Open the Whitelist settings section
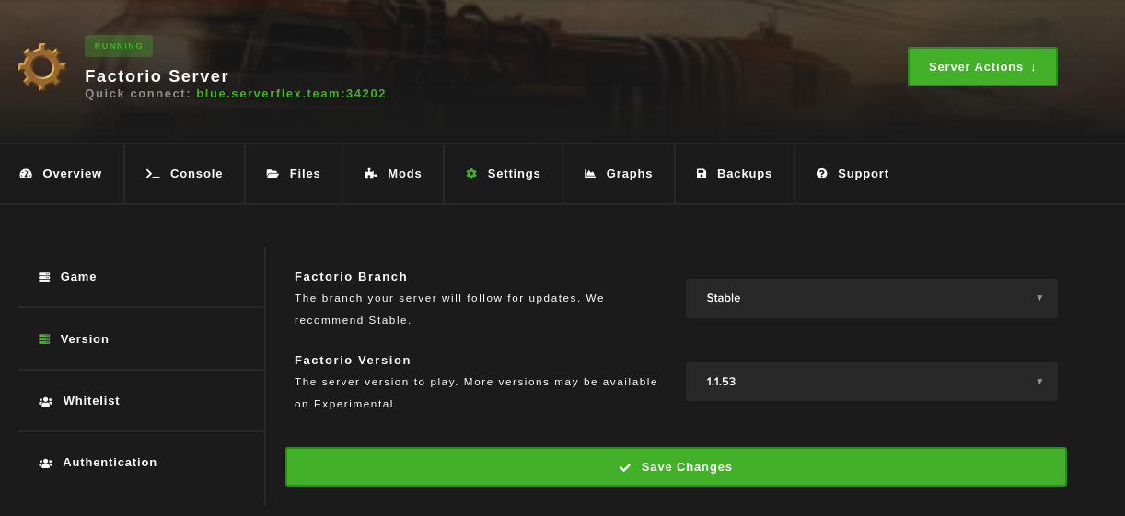Image resolution: width=1125 pixels, height=516 pixels. 141,401
